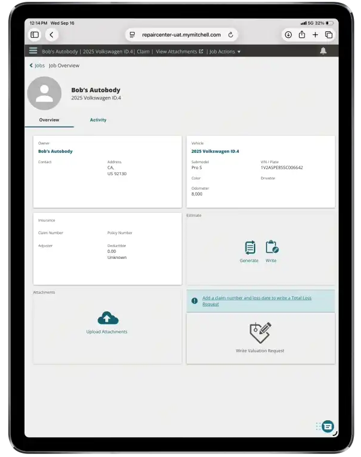
Task: Click the odometer value 8,000
Action: point(197,194)
